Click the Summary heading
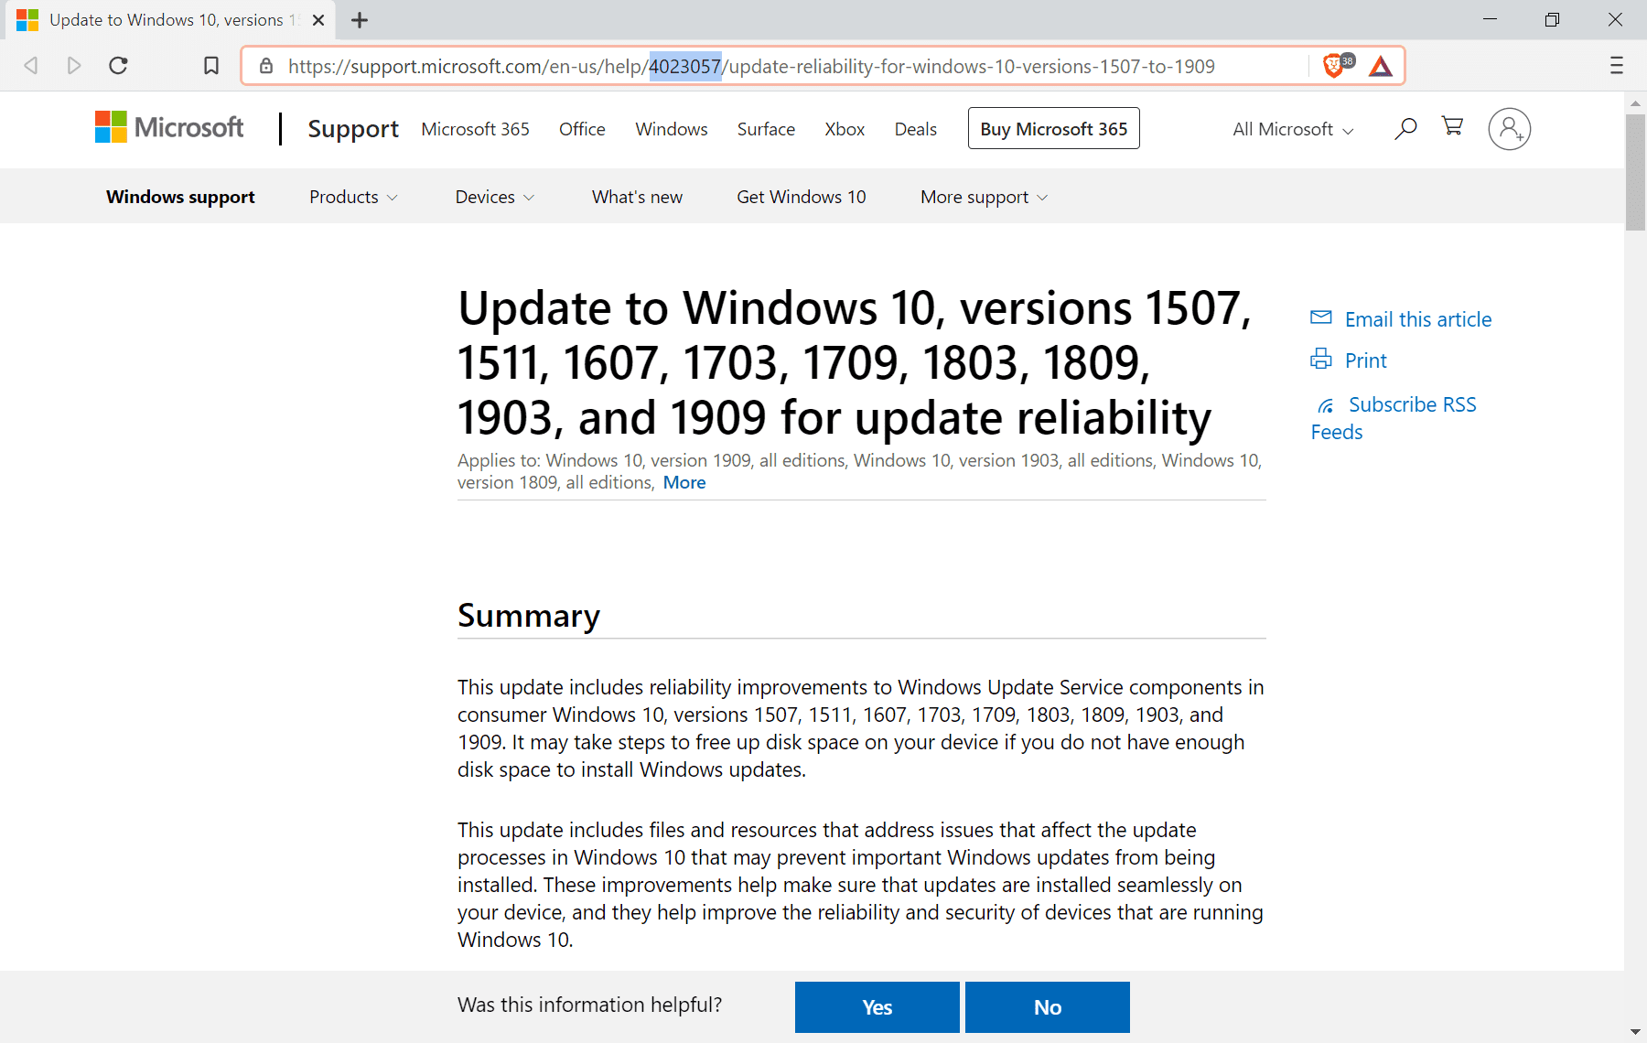Viewport: 1647px width, 1043px height. point(529,616)
